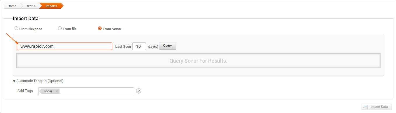Go to the Home breadcrumb

(12, 6)
